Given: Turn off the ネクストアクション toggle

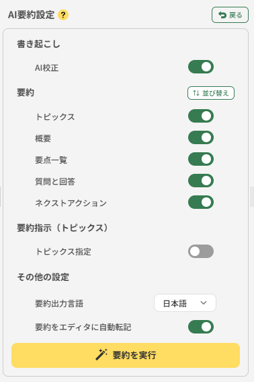Looking at the screenshot, I should [x=201, y=202].
